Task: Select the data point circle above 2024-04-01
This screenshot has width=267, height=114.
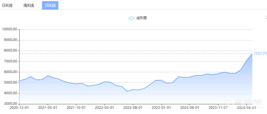Action: pyautogui.click(x=247, y=60)
